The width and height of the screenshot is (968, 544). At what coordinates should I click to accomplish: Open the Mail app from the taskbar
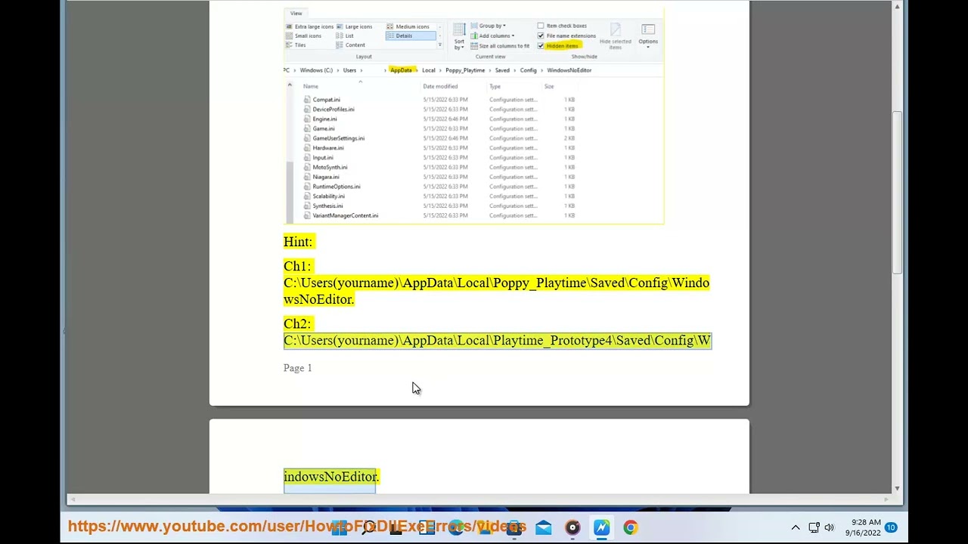(x=543, y=527)
